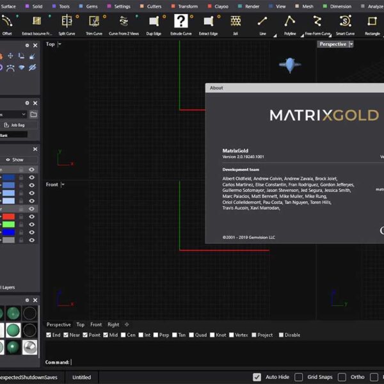Enable the Ortho checkbox
The height and width of the screenshot is (384, 384).
pyautogui.click(x=342, y=377)
